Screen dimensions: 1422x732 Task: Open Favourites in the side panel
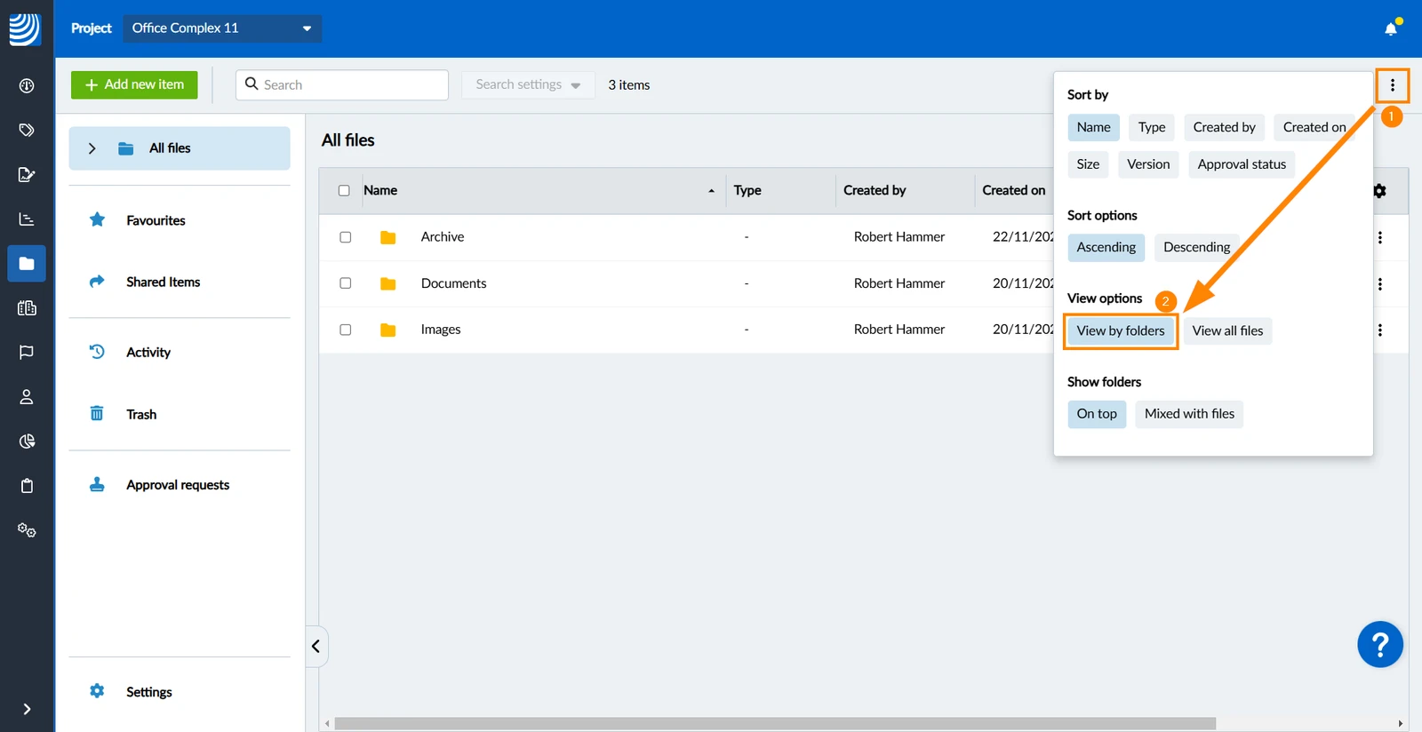pyautogui.click(x=156, y=220)
